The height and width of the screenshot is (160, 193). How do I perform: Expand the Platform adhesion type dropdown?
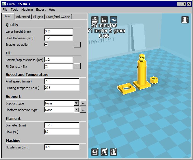pos(77,110)
